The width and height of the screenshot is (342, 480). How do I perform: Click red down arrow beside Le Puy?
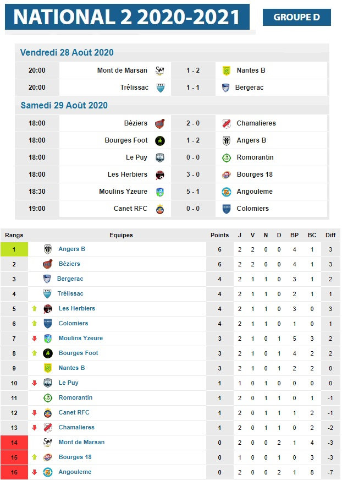[34, 383]
